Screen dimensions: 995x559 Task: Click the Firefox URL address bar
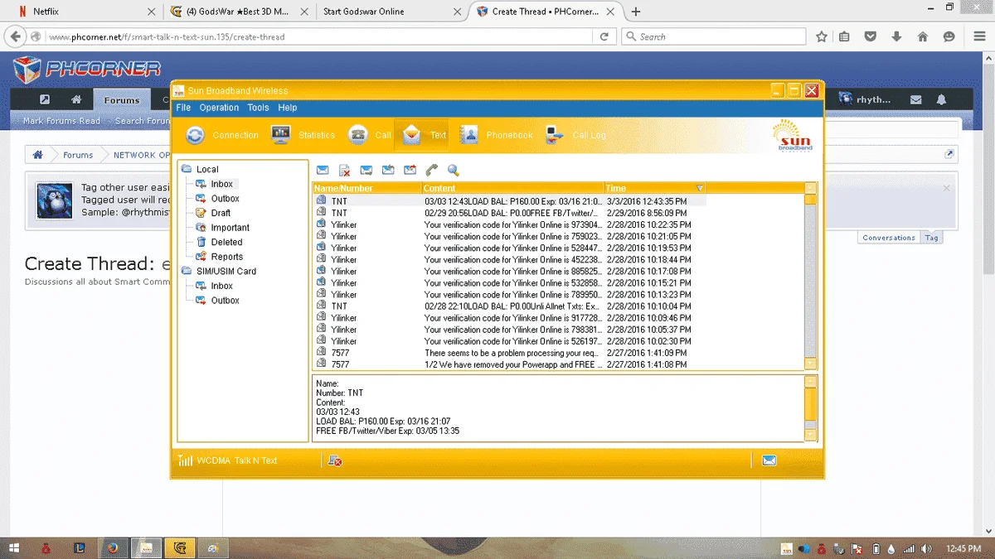coord(319,36)
